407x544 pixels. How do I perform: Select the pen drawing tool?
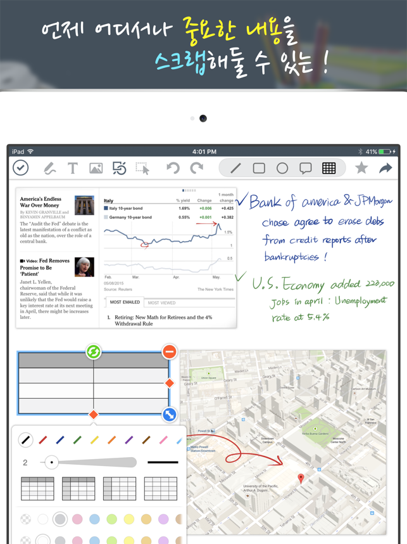[49, 168]
